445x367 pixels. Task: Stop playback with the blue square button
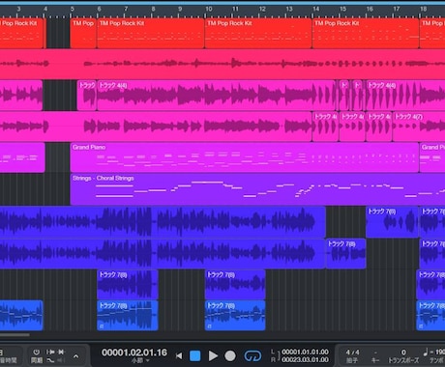(195, 356)
